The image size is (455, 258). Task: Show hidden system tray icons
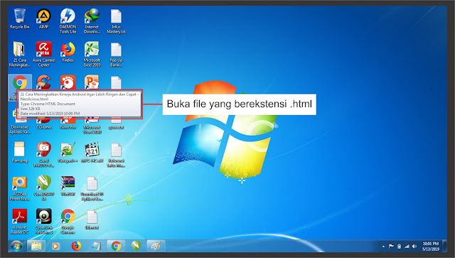coord(383,247)
